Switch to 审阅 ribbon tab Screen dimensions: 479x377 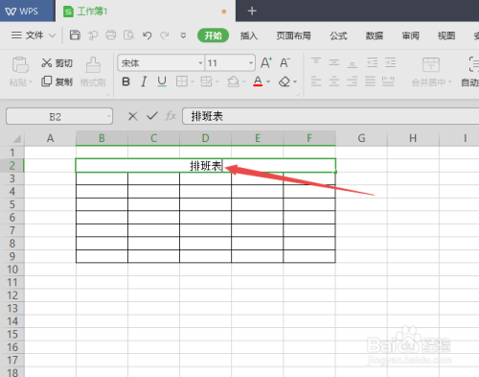pyautogui.click(x=410, y=35)
